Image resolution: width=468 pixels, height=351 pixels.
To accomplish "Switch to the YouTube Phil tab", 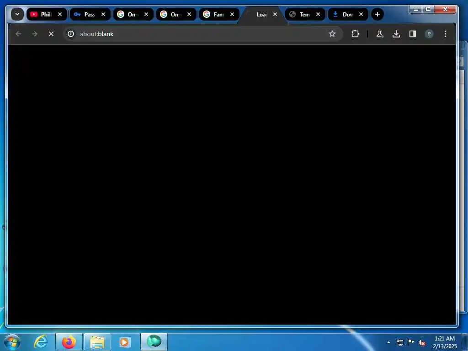I will (46, 14).
